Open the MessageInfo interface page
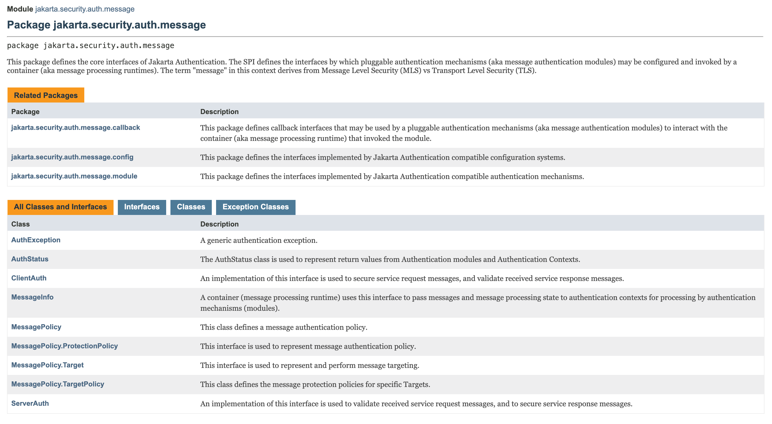Screen dimensions: 772x424 coord(32,297)
